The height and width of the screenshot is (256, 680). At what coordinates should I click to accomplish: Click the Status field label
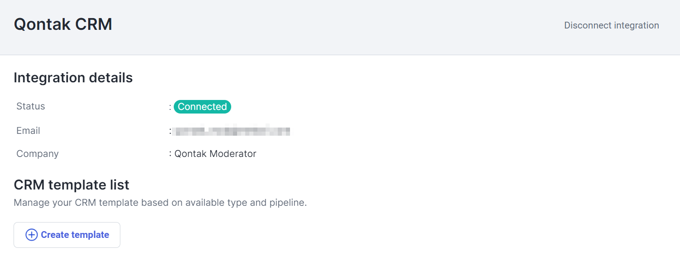click(31, 106)
